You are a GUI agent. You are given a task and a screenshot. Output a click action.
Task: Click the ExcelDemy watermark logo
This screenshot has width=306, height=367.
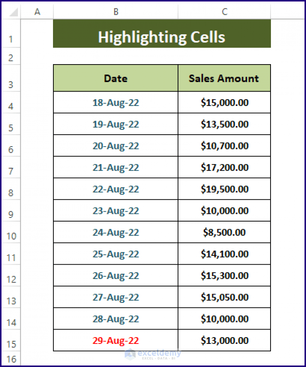[153, 354]
